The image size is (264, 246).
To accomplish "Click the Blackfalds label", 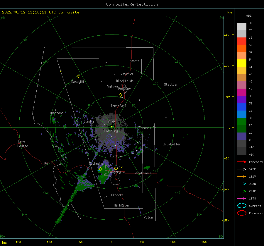I will tap(125, 81).
